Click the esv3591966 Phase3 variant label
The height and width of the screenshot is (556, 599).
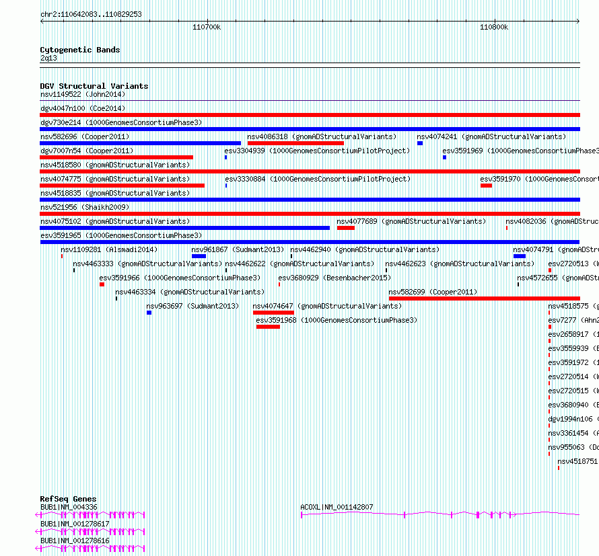tap(180, 278)
